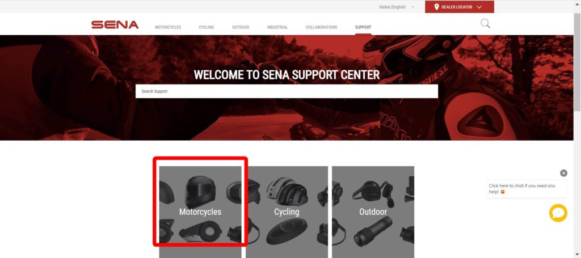Expand the Dealer Locator chevron
This screenshot has width=581, height=258.
(x=479, y=7)
